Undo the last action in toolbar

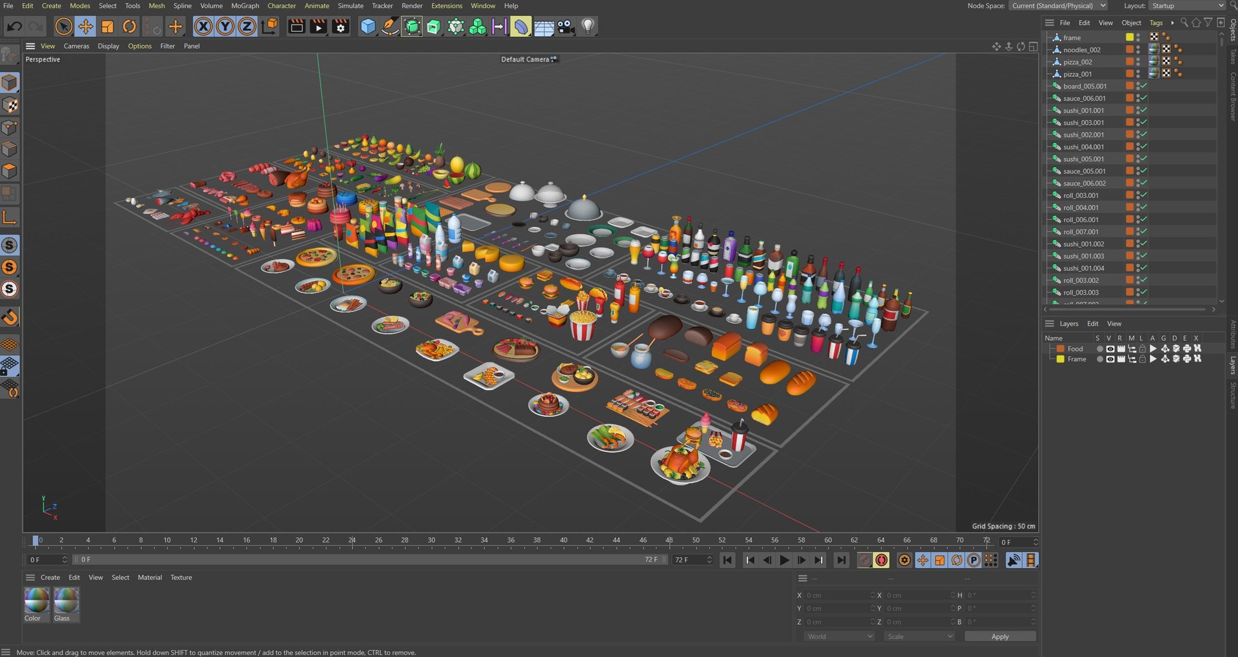[x=14, y=26]
